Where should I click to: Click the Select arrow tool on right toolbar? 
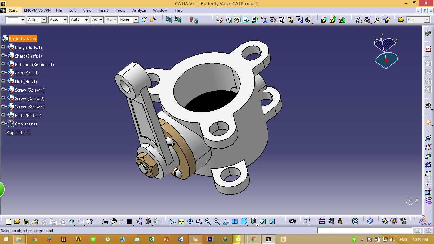(x=428, y=122)
